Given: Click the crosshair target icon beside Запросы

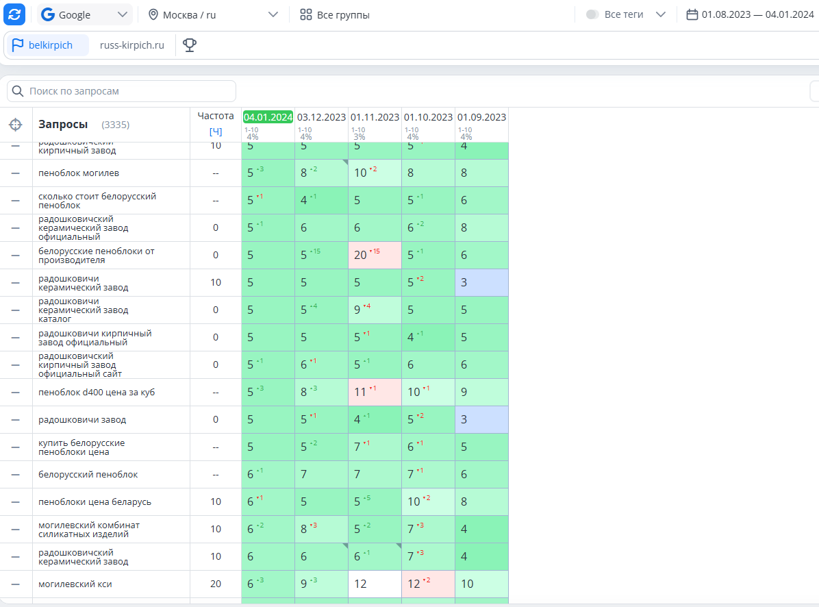Looking at the screenshot, I should 16,124.
